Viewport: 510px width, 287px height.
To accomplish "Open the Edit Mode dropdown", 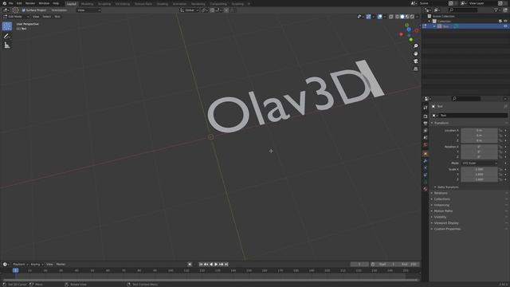I will tap(16, 17).
